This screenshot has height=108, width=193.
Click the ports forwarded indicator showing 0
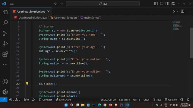click(26, 100)
